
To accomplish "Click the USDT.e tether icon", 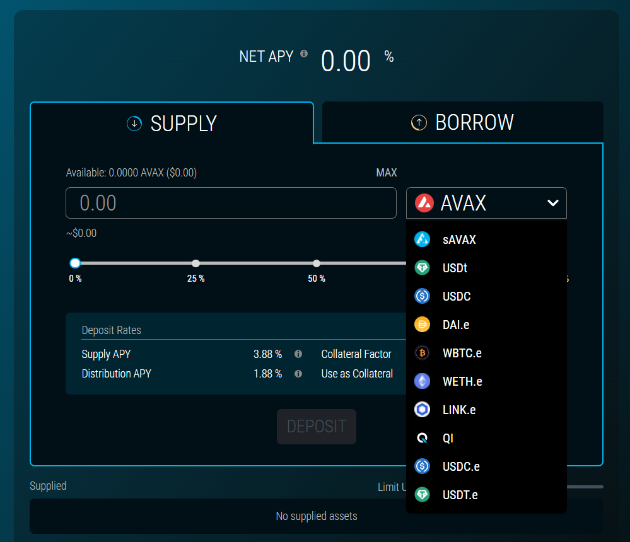I will (x=423, y=495).
